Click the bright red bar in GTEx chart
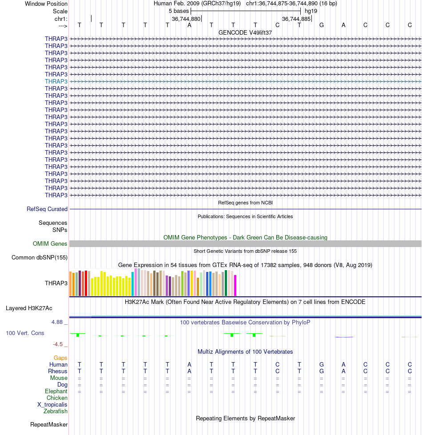Viewport: 422px width, 435px height. click(x=86, y=283)
